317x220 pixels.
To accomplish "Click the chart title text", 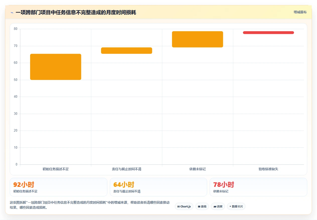I will (x=76, y=13).
